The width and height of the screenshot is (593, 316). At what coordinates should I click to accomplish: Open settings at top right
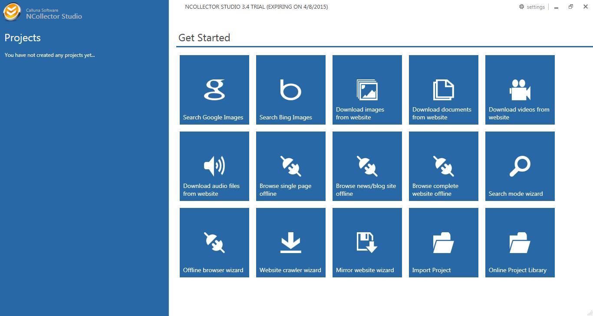click(x=532, y=7)
